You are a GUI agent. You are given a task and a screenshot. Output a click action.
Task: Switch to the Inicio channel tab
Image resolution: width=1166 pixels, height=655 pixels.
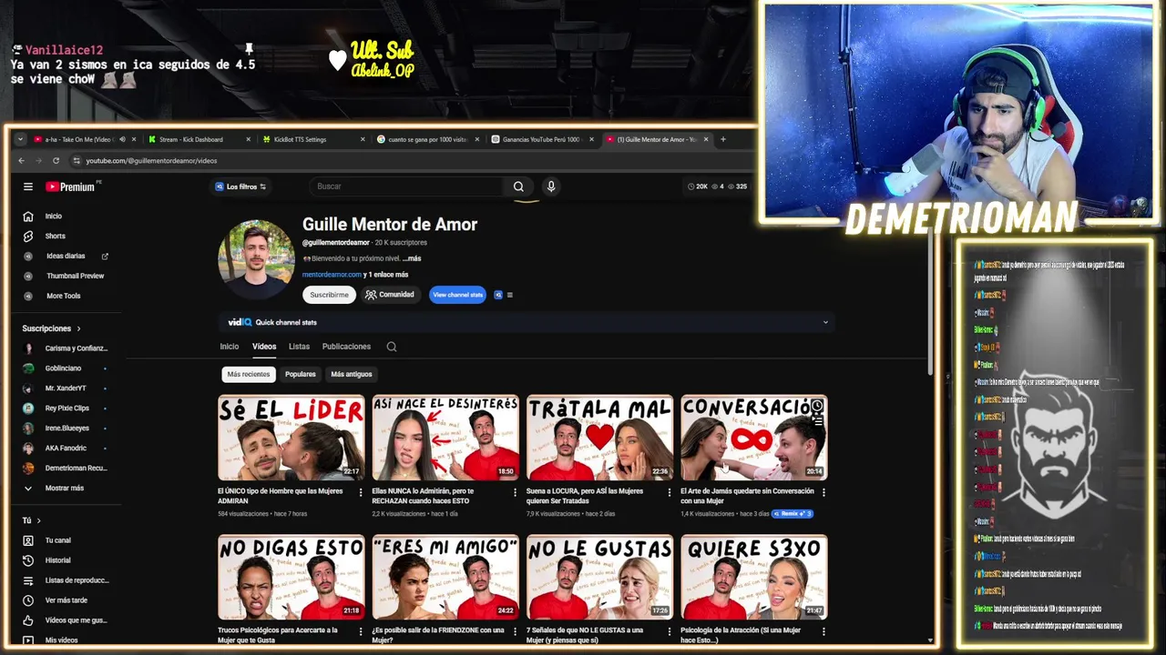click(x=230, y=347)
